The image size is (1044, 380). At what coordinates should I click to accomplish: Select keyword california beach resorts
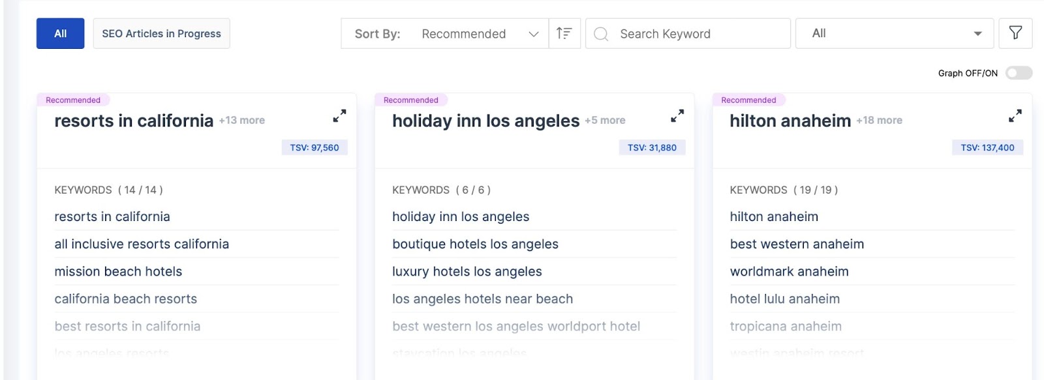[x=126, y=299]
